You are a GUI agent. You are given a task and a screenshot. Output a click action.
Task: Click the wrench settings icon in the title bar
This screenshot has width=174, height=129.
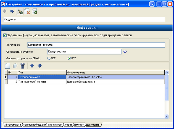pyautogui.click(x=152, y=4)
